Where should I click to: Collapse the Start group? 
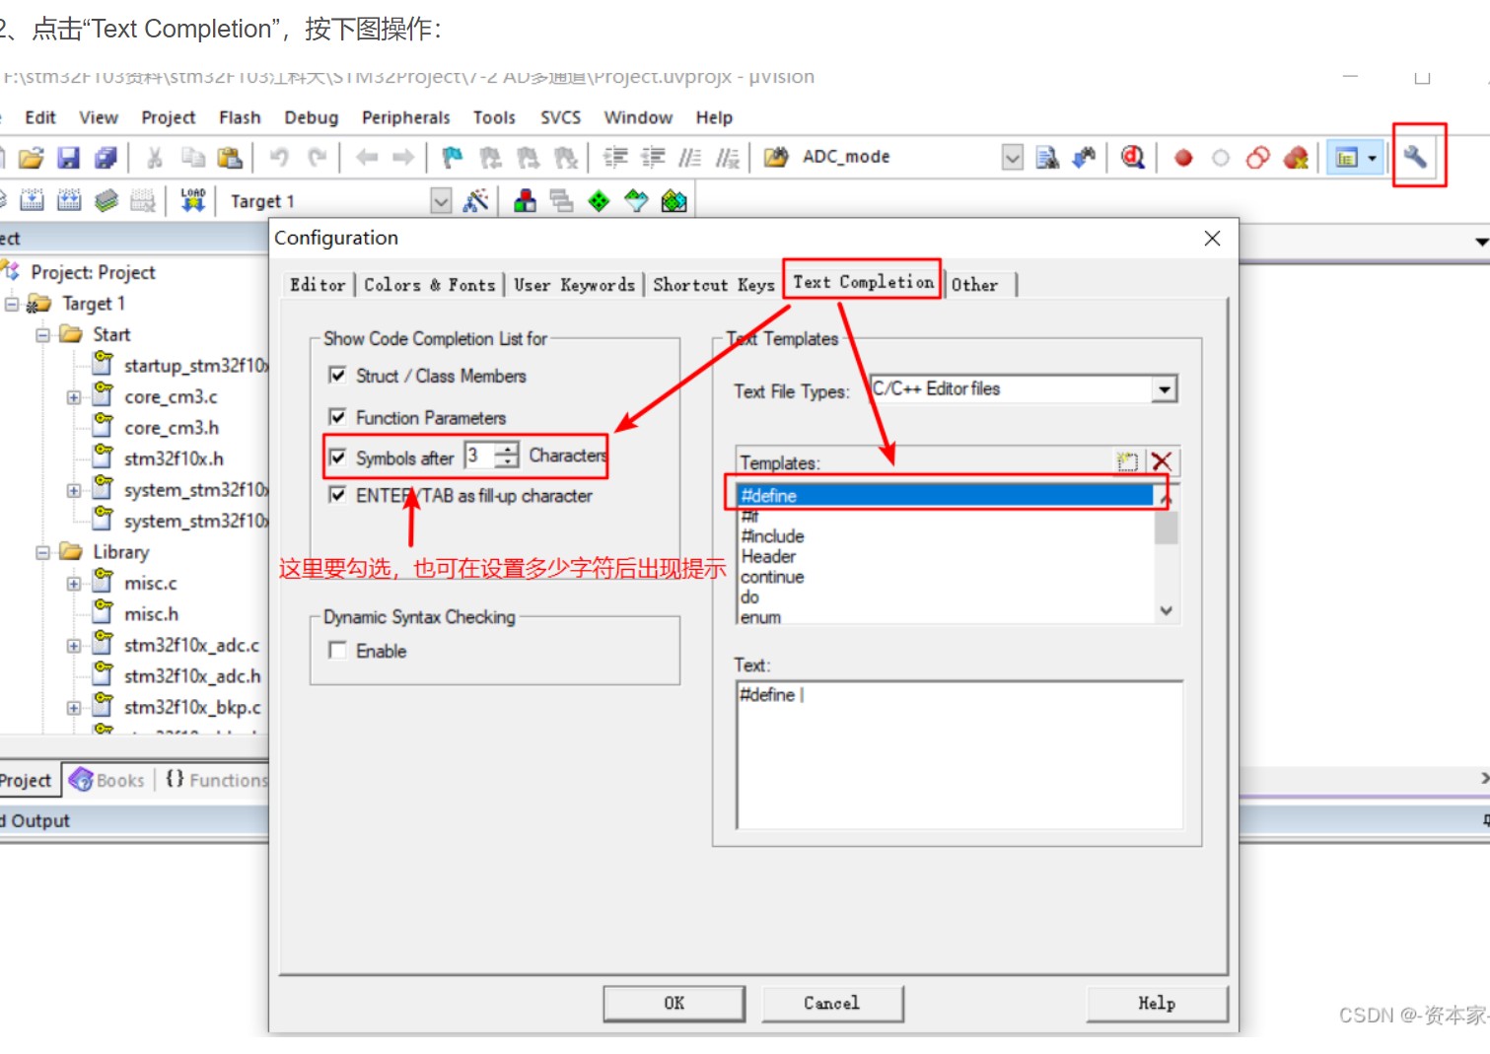click(x=43, y=335)
